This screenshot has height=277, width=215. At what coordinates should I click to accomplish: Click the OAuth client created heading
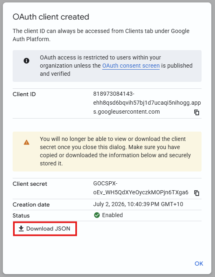pyautogui.click(x=51, y=17)
